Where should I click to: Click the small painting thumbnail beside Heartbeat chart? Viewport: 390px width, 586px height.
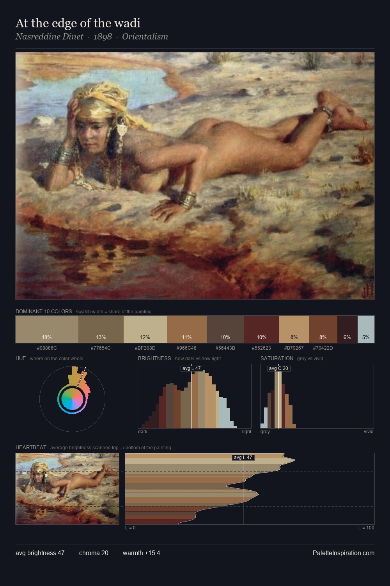(x=67, y=489)
